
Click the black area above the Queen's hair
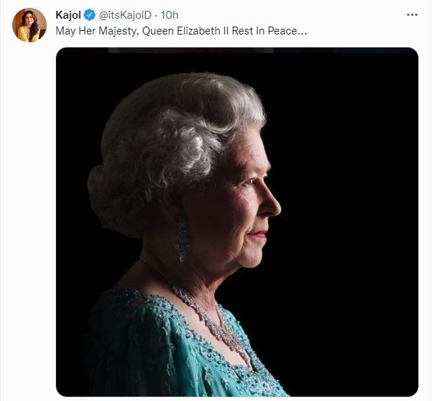pos(193,62)
